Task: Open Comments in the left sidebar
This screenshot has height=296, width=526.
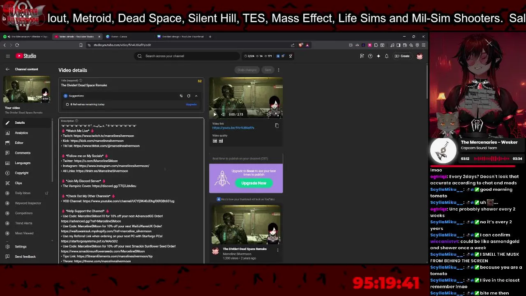Action: [x=26, y=153]
